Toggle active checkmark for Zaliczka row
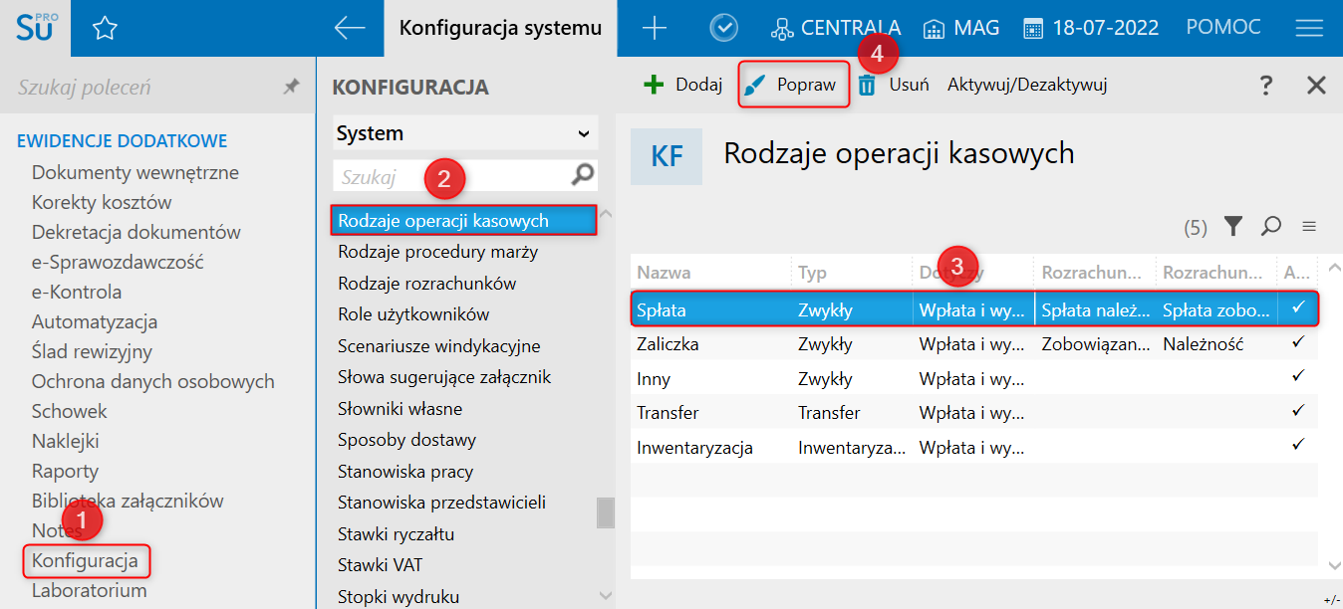The height and width of the screenshot is (609, 1343). click(x=1297, y=343)
